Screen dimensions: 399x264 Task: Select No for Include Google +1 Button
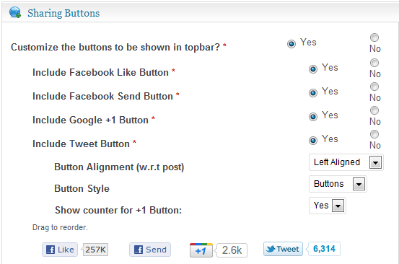374,110
